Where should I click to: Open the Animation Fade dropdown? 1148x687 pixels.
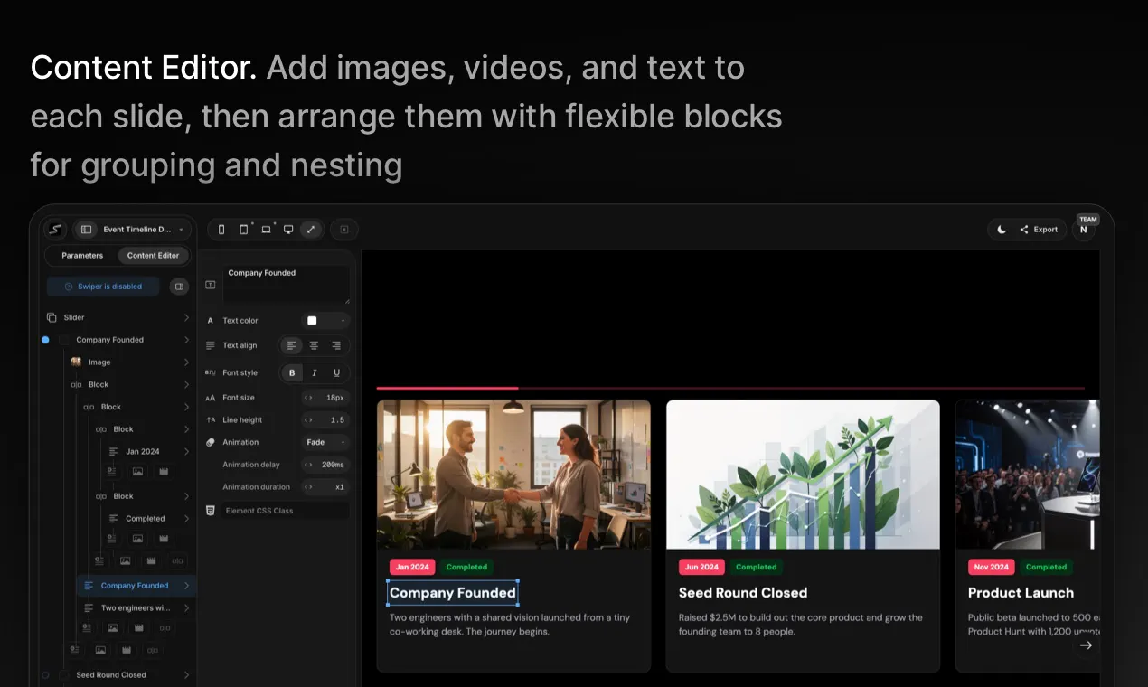pyautogui.click(x=325, y=442)
